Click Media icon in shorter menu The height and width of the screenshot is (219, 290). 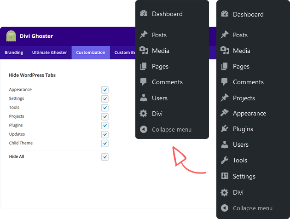tap(144, 51)
